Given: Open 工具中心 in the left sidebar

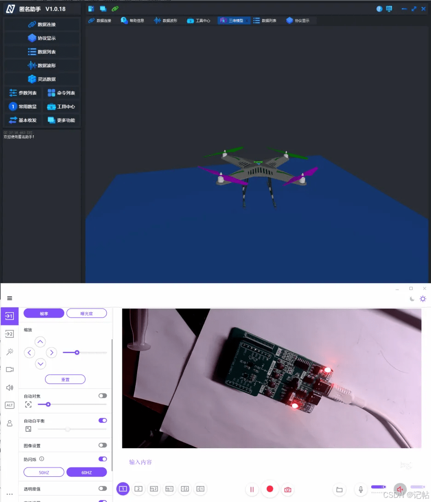Looking at the screenshot, I should point(61,107).
